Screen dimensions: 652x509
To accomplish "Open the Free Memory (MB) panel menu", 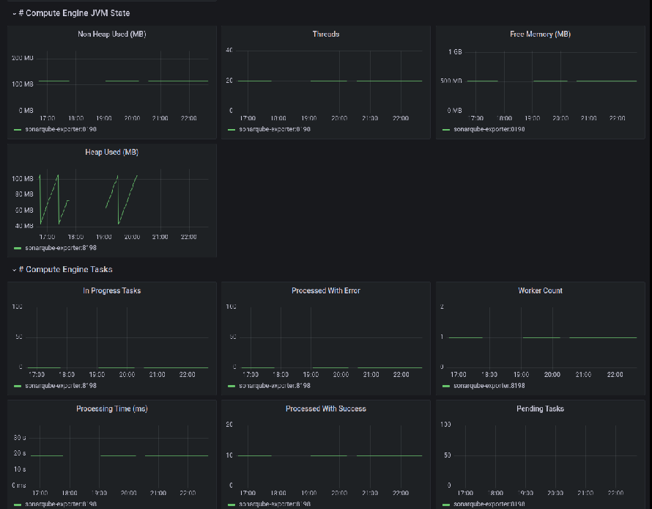I will coord(540,34).
